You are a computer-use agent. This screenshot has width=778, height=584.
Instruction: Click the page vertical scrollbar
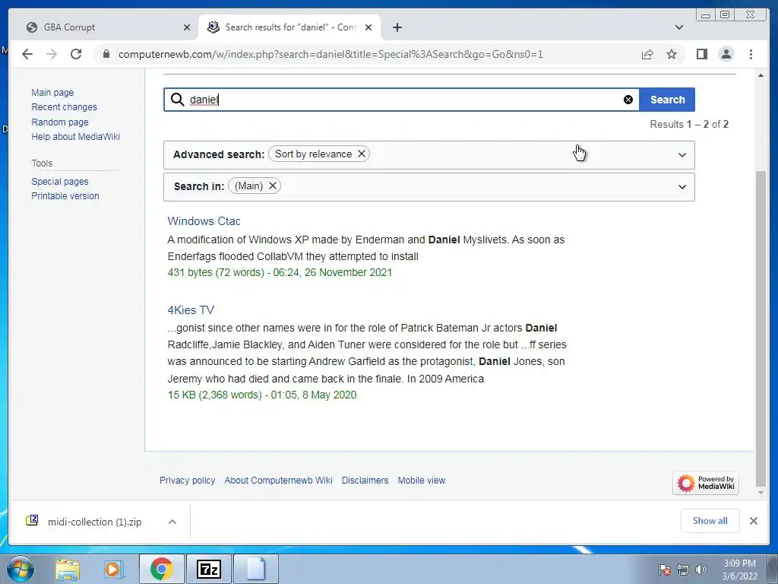[761, 328]
